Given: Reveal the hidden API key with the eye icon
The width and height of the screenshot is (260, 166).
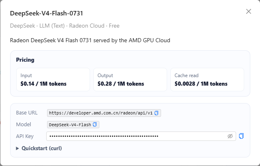Looking at the screenshot, I should coord(230,136).
